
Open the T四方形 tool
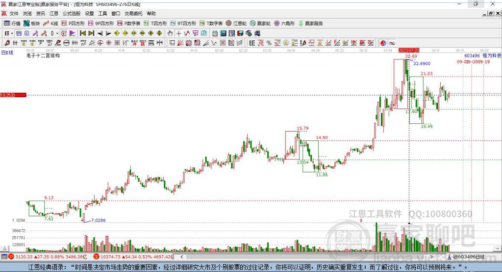[155, 24]
